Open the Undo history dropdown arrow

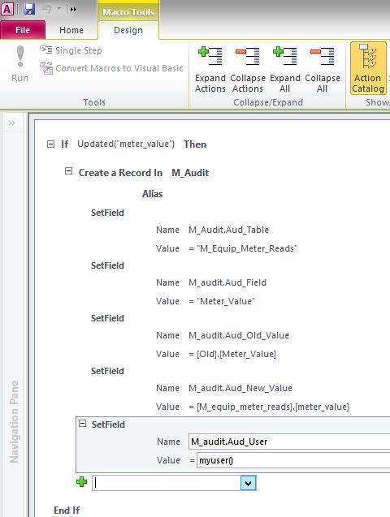point(59,9)
